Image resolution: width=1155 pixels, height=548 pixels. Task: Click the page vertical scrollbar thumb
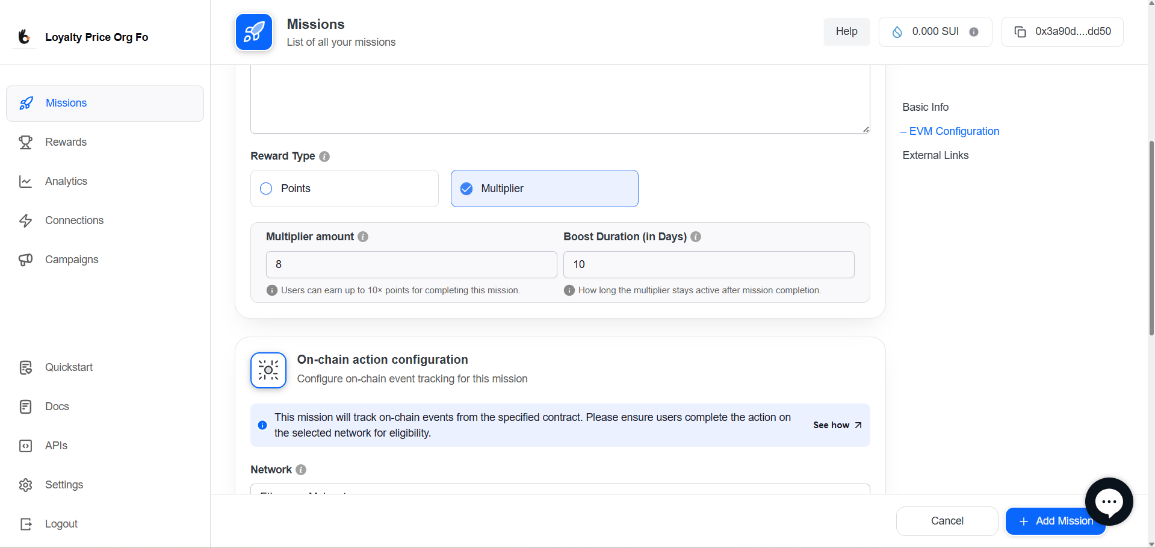click(1151, 238)
